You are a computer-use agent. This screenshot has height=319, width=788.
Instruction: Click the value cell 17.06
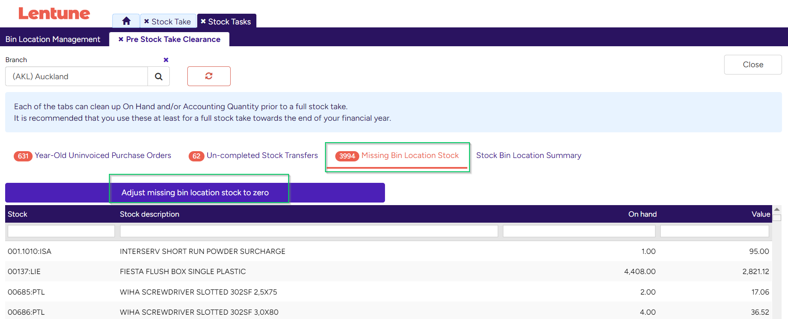pyautogui.click(x=760, y=292)
